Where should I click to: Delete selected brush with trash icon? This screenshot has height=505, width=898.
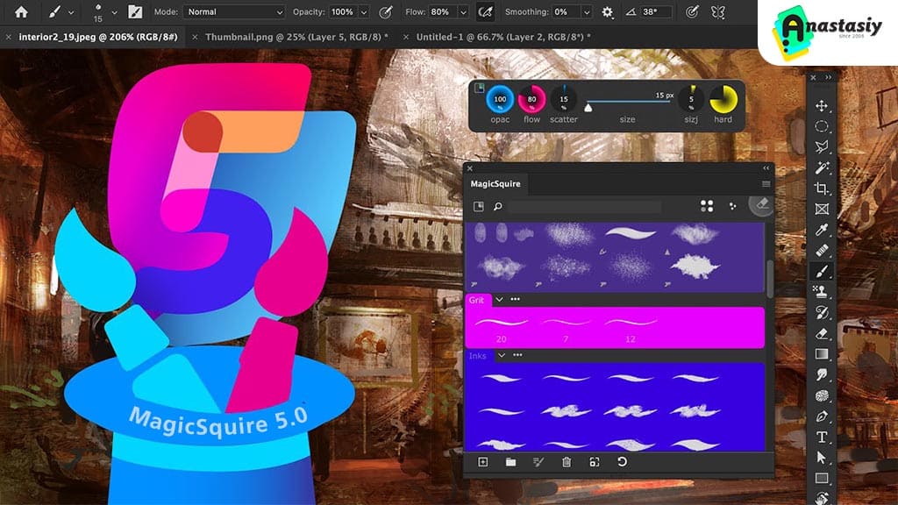(x=567, y=462)
